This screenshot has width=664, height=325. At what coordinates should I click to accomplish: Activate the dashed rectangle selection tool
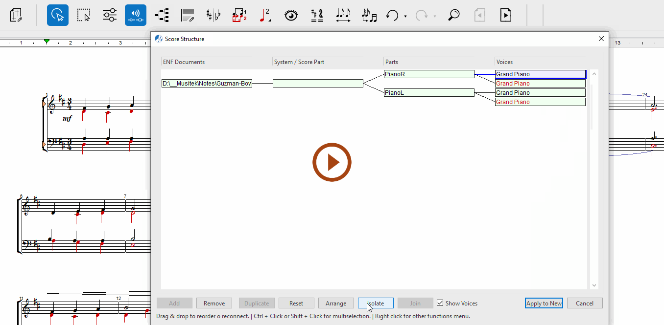84,15
